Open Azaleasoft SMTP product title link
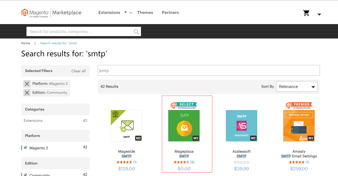The image size is (338, 176). (x=242, y=154)
